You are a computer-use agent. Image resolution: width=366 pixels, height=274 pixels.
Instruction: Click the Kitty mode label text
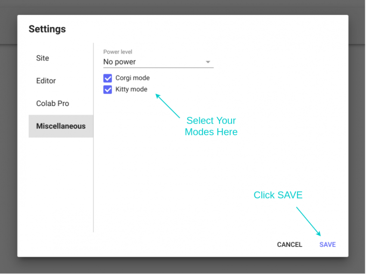[x=131, y=89]
